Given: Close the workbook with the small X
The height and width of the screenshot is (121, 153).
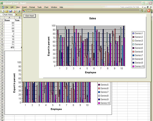Looking at the screenshot, I should pyautogui.click(x=151, y=7).
